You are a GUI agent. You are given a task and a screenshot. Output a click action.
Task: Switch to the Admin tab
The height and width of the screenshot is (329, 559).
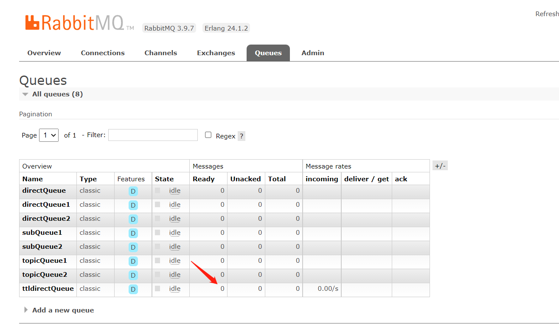click(313, 53)
